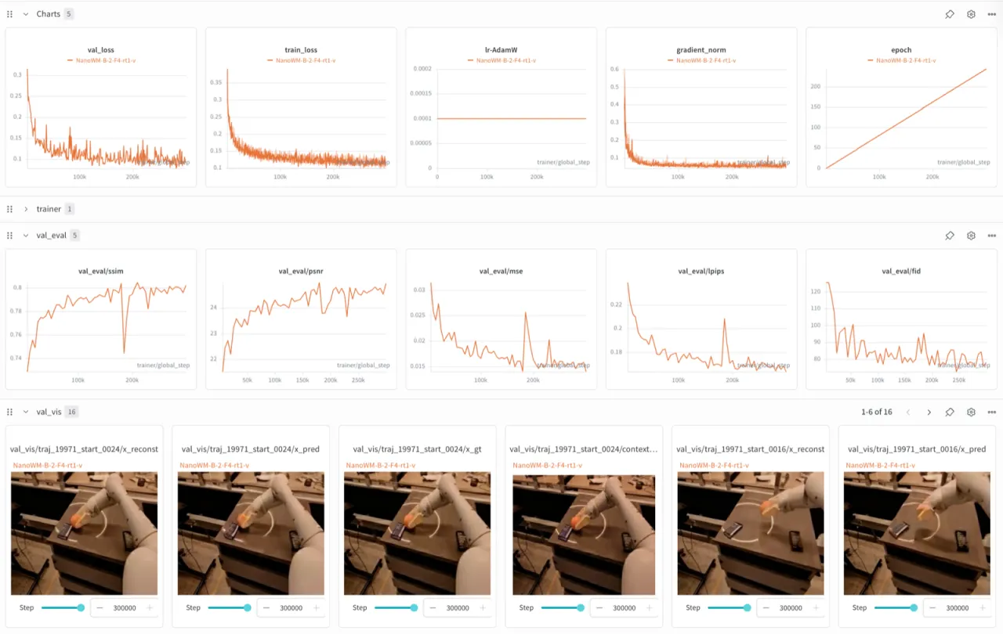This screenshot has height=634, width=1003.
Task: Open Charts section settings gear
Action: (971, 14)
